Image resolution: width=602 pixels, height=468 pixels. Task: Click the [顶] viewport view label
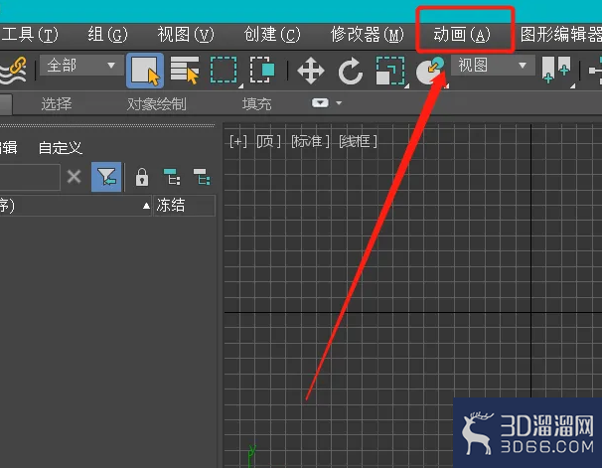(268, 142)
